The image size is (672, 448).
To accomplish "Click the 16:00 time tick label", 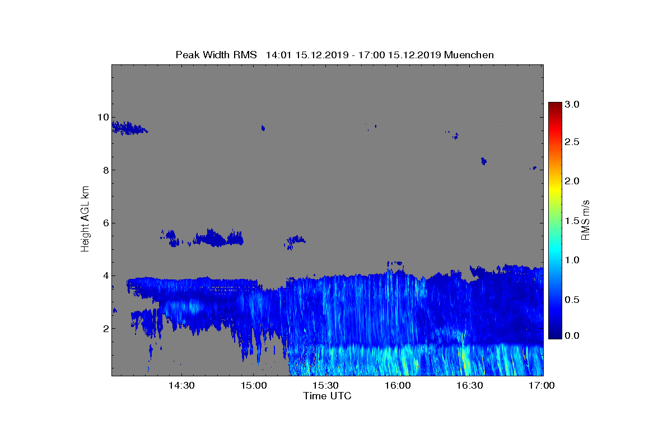I will click(398, 385).
